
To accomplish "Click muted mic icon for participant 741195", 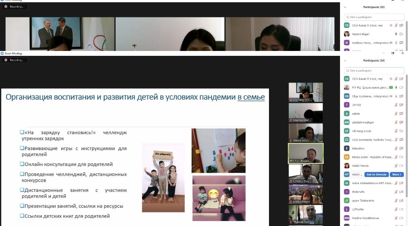I will click(x=396, y=105).
